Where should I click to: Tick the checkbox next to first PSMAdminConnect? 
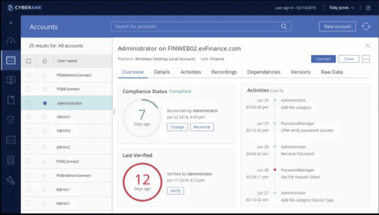click(x=28, y=75)
